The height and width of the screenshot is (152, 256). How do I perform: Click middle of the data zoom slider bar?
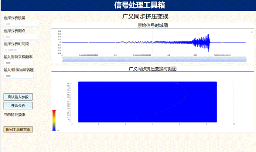click(x=154, y=59)
